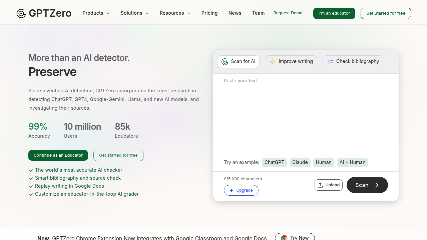Switch to the Check bibliography tab
This screenshot has width=427, height=240.
[353, 62]
